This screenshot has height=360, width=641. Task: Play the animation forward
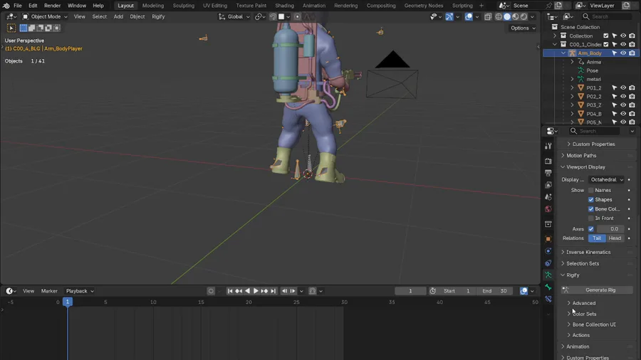coord(256,291)
